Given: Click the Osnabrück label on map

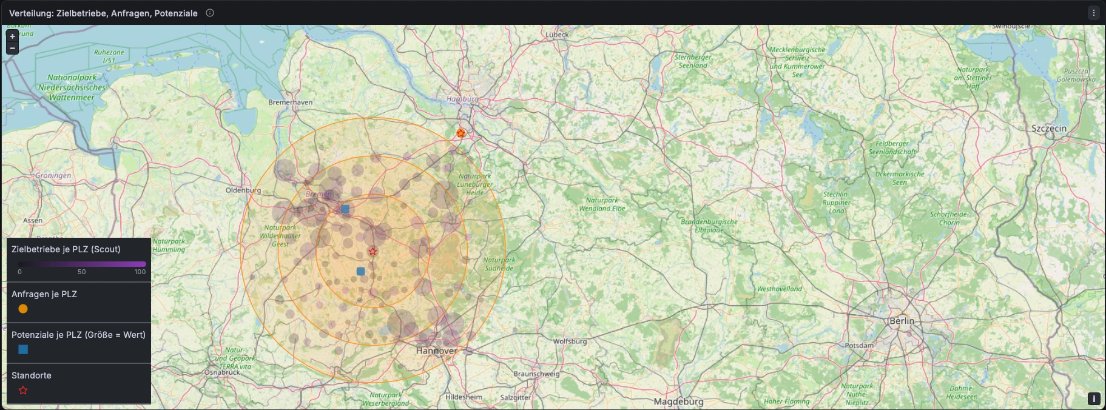Looking at the screenshot, I should coord(222,372).
